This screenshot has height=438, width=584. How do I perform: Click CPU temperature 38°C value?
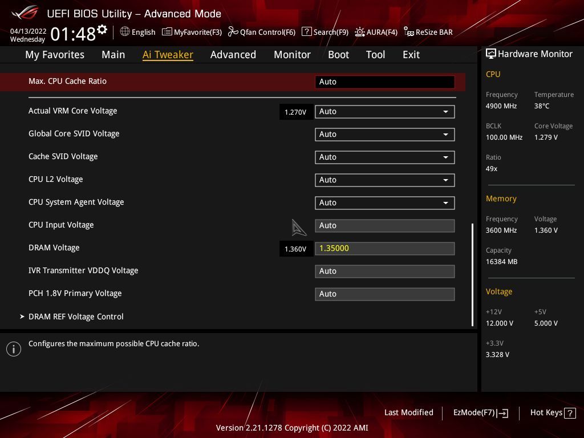[542, 106]
